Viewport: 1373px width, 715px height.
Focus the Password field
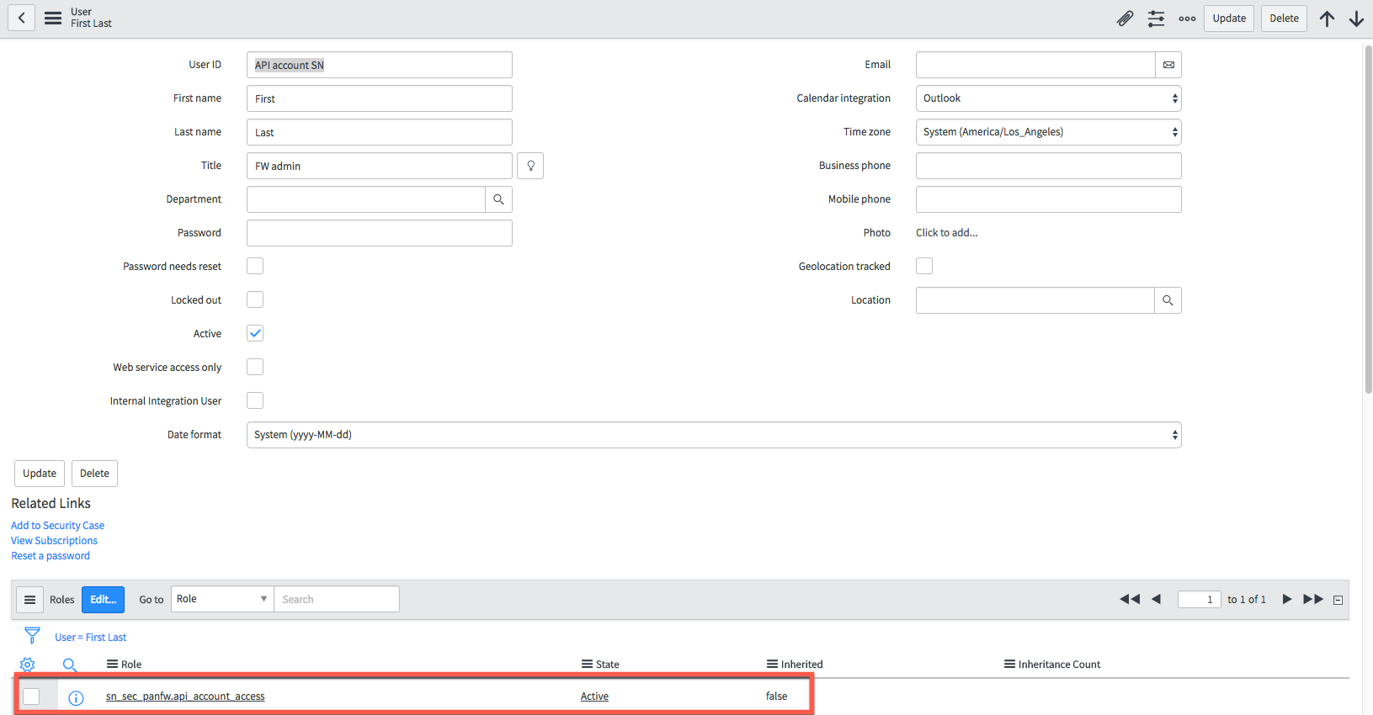pos(380,233)
